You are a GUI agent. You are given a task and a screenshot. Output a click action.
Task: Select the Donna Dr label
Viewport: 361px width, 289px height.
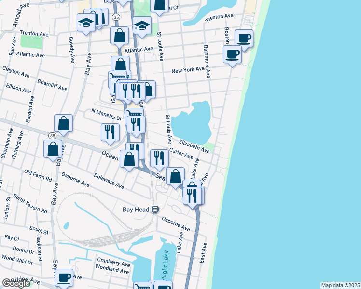point(24,250)
